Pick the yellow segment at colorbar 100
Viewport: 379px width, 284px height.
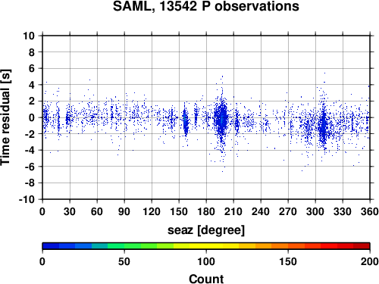coord(206,246)
